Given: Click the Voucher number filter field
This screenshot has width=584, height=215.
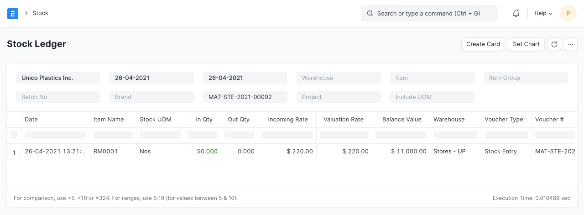Looking at the screenshot, I should pyautogui.click(x=245, y=97).
